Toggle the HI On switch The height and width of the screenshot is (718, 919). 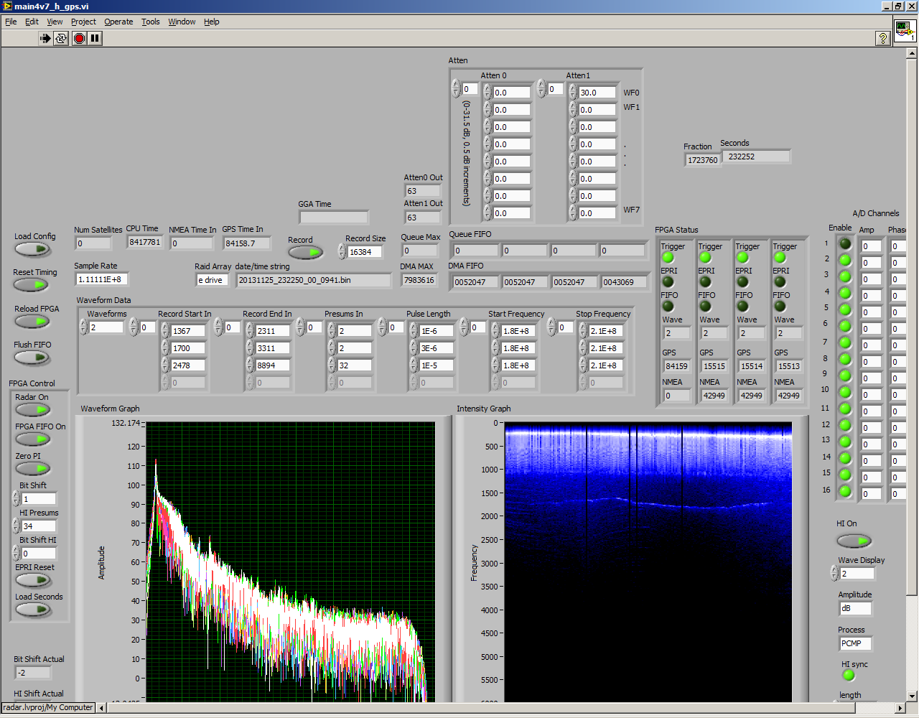click(x=854, y=540)
